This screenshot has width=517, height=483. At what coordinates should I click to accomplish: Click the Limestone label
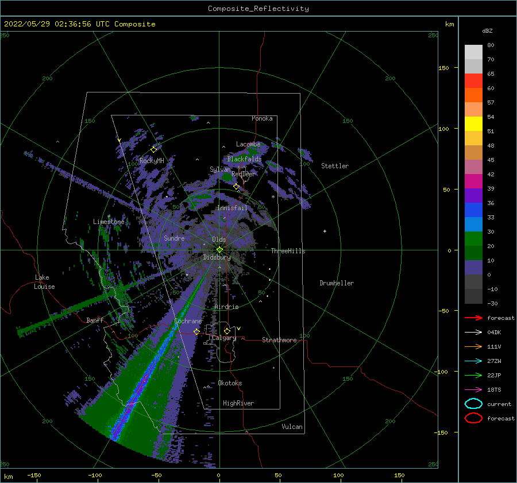[x=109, y=222]
